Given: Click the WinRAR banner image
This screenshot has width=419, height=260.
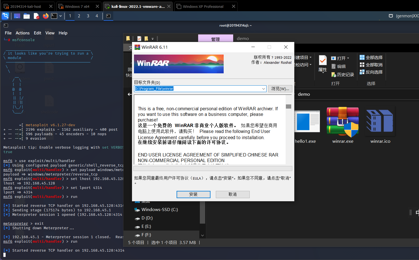Looking at the screenshot, I should point(179,64).
